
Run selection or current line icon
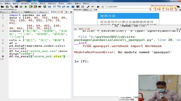click(x=40, y=7)
